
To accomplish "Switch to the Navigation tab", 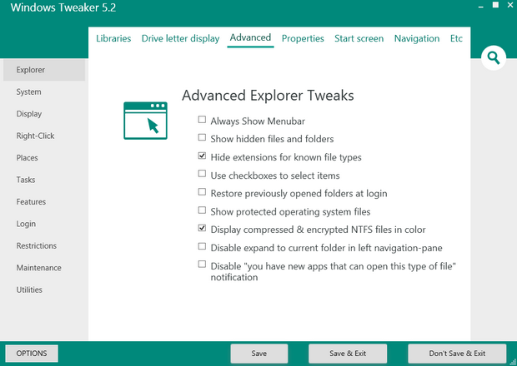I will (x=417, y=38).
